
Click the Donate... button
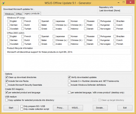point(100,108)
